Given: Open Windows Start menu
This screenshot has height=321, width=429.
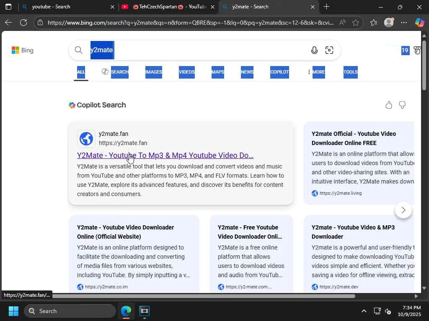Looking at the screenshot, I should [13, 311].
